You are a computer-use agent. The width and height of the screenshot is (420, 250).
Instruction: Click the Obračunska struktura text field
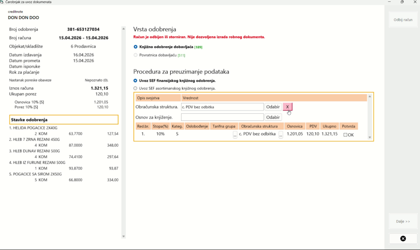point(222,107)
